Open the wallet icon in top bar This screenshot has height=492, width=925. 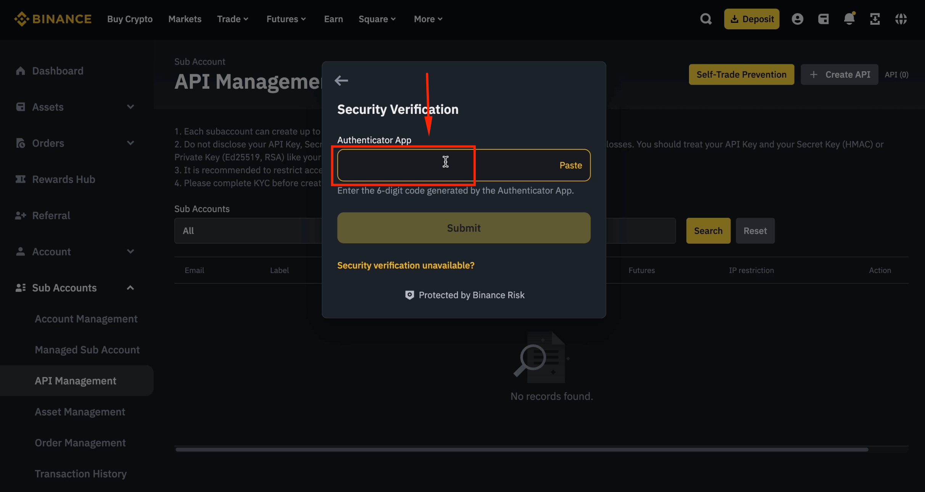pos(824,19)
